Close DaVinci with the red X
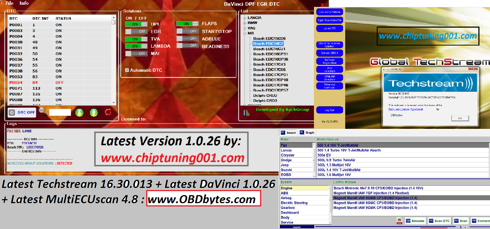490x229 pixels. pos(322,5)
